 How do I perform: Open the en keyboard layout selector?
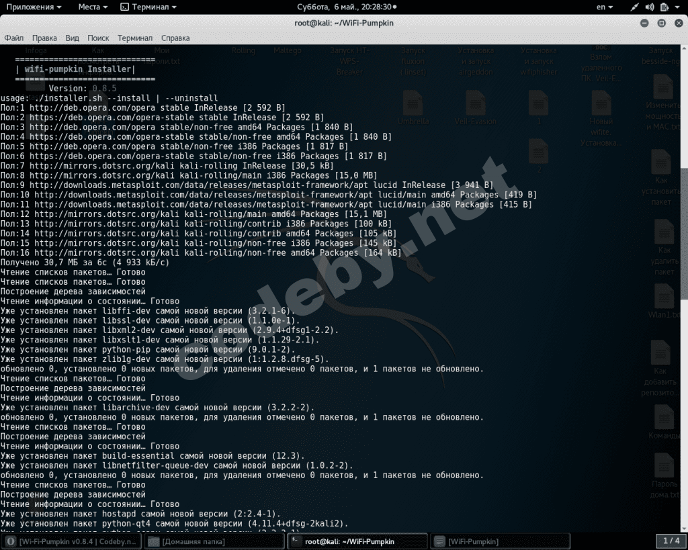[x=604, y=7]
